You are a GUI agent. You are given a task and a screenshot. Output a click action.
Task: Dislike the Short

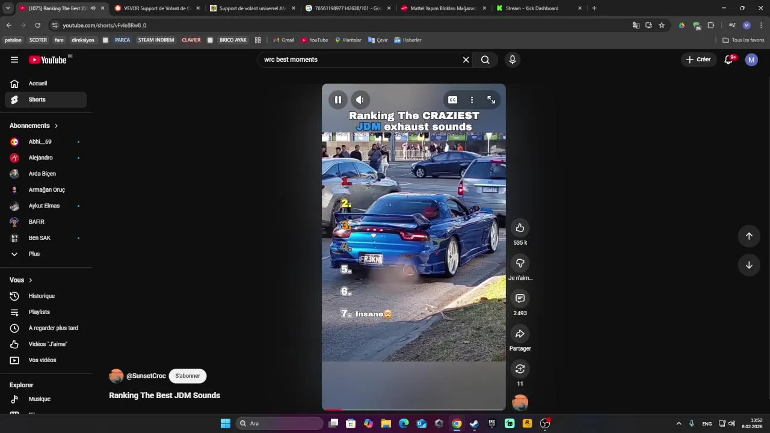(x=520, y=263)
